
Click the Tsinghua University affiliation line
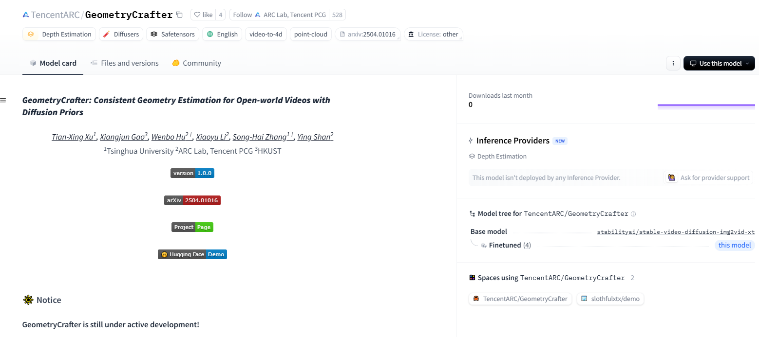192,151
